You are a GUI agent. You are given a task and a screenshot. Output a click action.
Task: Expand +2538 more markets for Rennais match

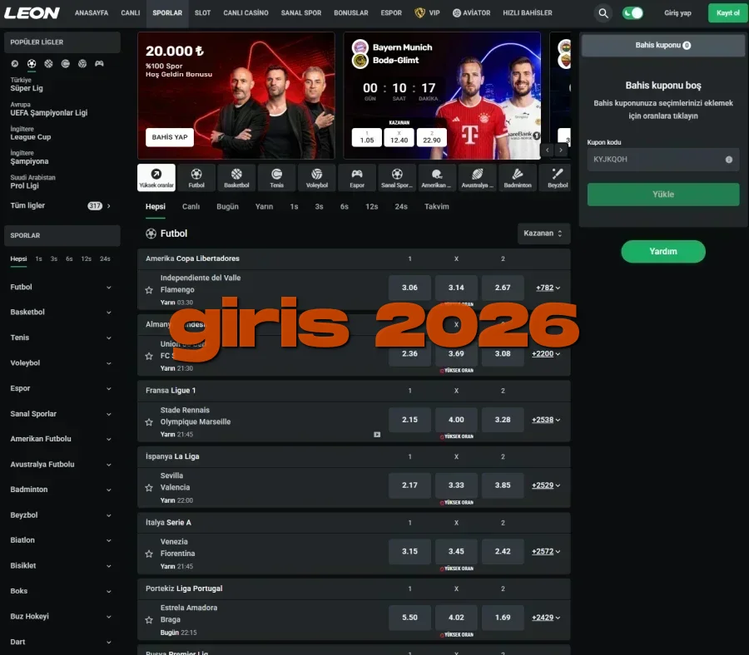[546, 420]
